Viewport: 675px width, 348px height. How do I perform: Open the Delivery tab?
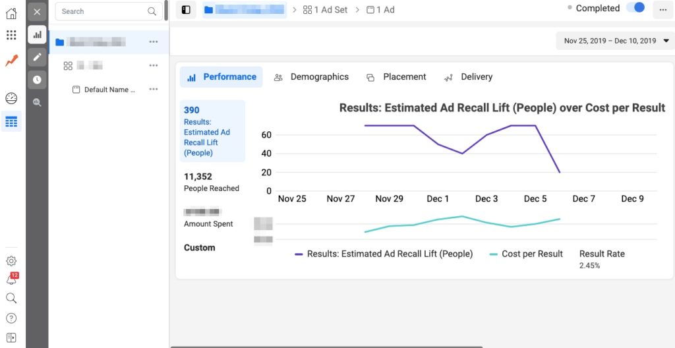[x=468, y=77]
